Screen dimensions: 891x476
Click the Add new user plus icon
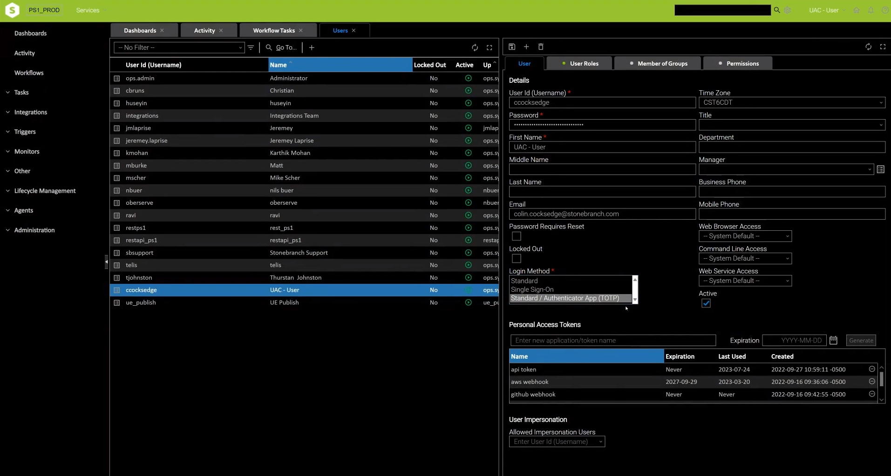click(x=526, y=47)
